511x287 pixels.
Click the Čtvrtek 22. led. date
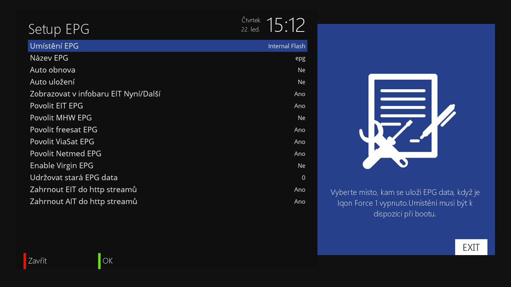pyautogui.click(x=251, y=25)
